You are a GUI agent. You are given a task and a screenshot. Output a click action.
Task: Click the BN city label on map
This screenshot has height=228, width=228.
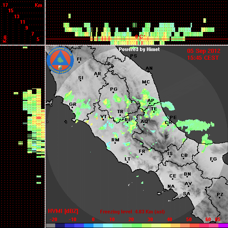point(187,174)
